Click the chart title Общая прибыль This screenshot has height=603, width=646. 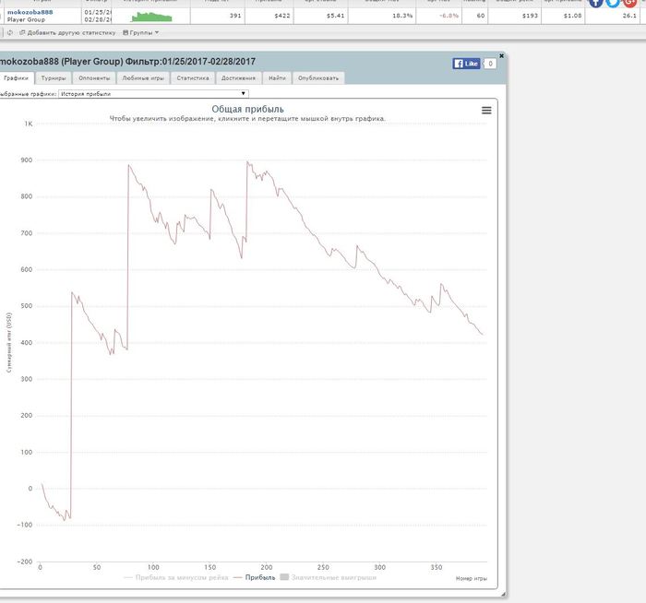click(247, 109)
